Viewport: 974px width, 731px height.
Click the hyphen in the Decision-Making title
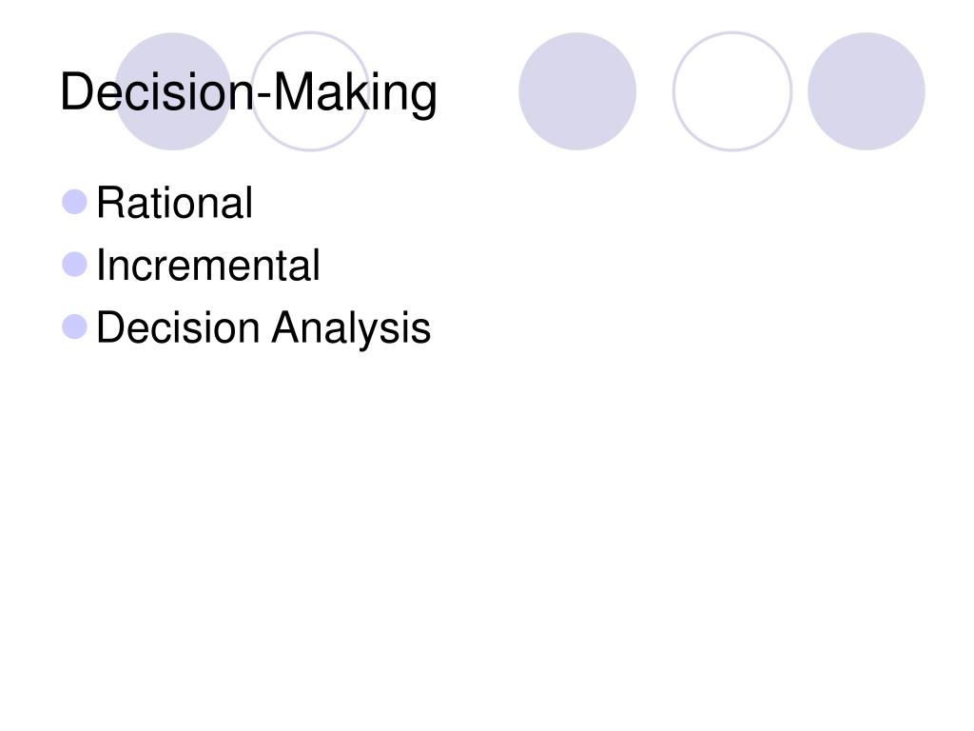click(264, 98)
